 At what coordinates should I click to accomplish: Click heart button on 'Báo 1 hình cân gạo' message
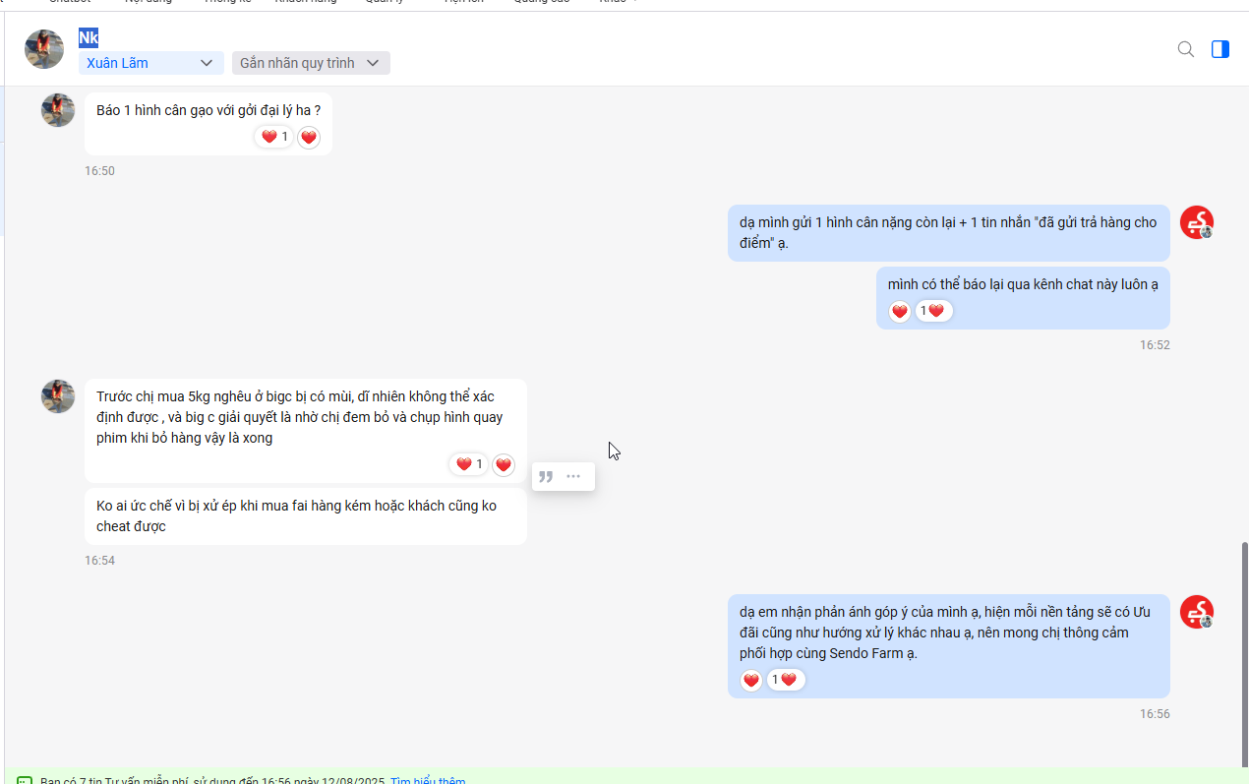click(x=309, y=138)
